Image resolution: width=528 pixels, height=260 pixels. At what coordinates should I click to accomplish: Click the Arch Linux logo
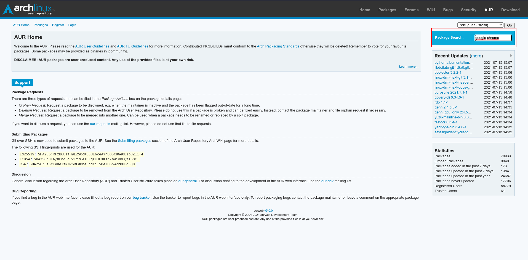tap(28, 9)
